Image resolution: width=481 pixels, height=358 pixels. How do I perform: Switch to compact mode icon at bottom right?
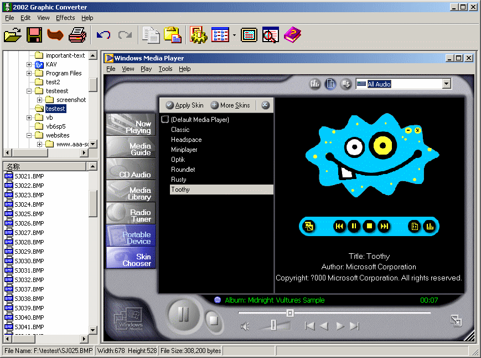[x=456, y=321]
